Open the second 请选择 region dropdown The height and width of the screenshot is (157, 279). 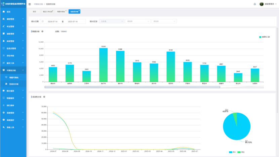pyautogui.click(x=138, y=22)
